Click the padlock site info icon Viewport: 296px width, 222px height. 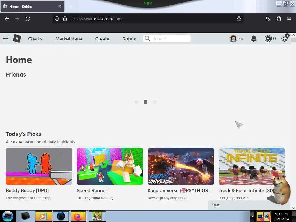coord(65,18)
